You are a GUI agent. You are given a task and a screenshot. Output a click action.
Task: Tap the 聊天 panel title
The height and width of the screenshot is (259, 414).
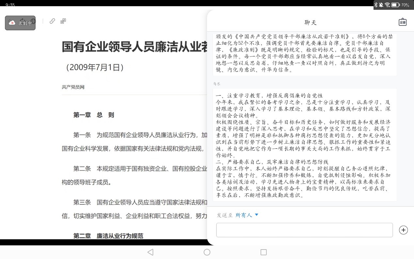(x=310, y=23)
